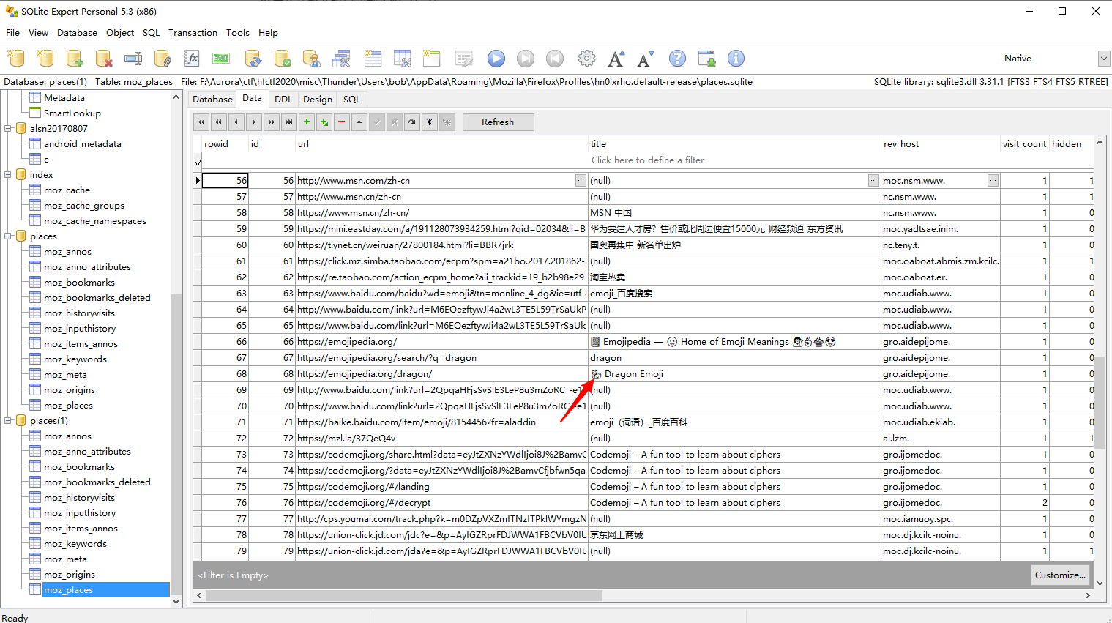Switch to the DDL tab
1112x623 pixels.
point(283,100)
